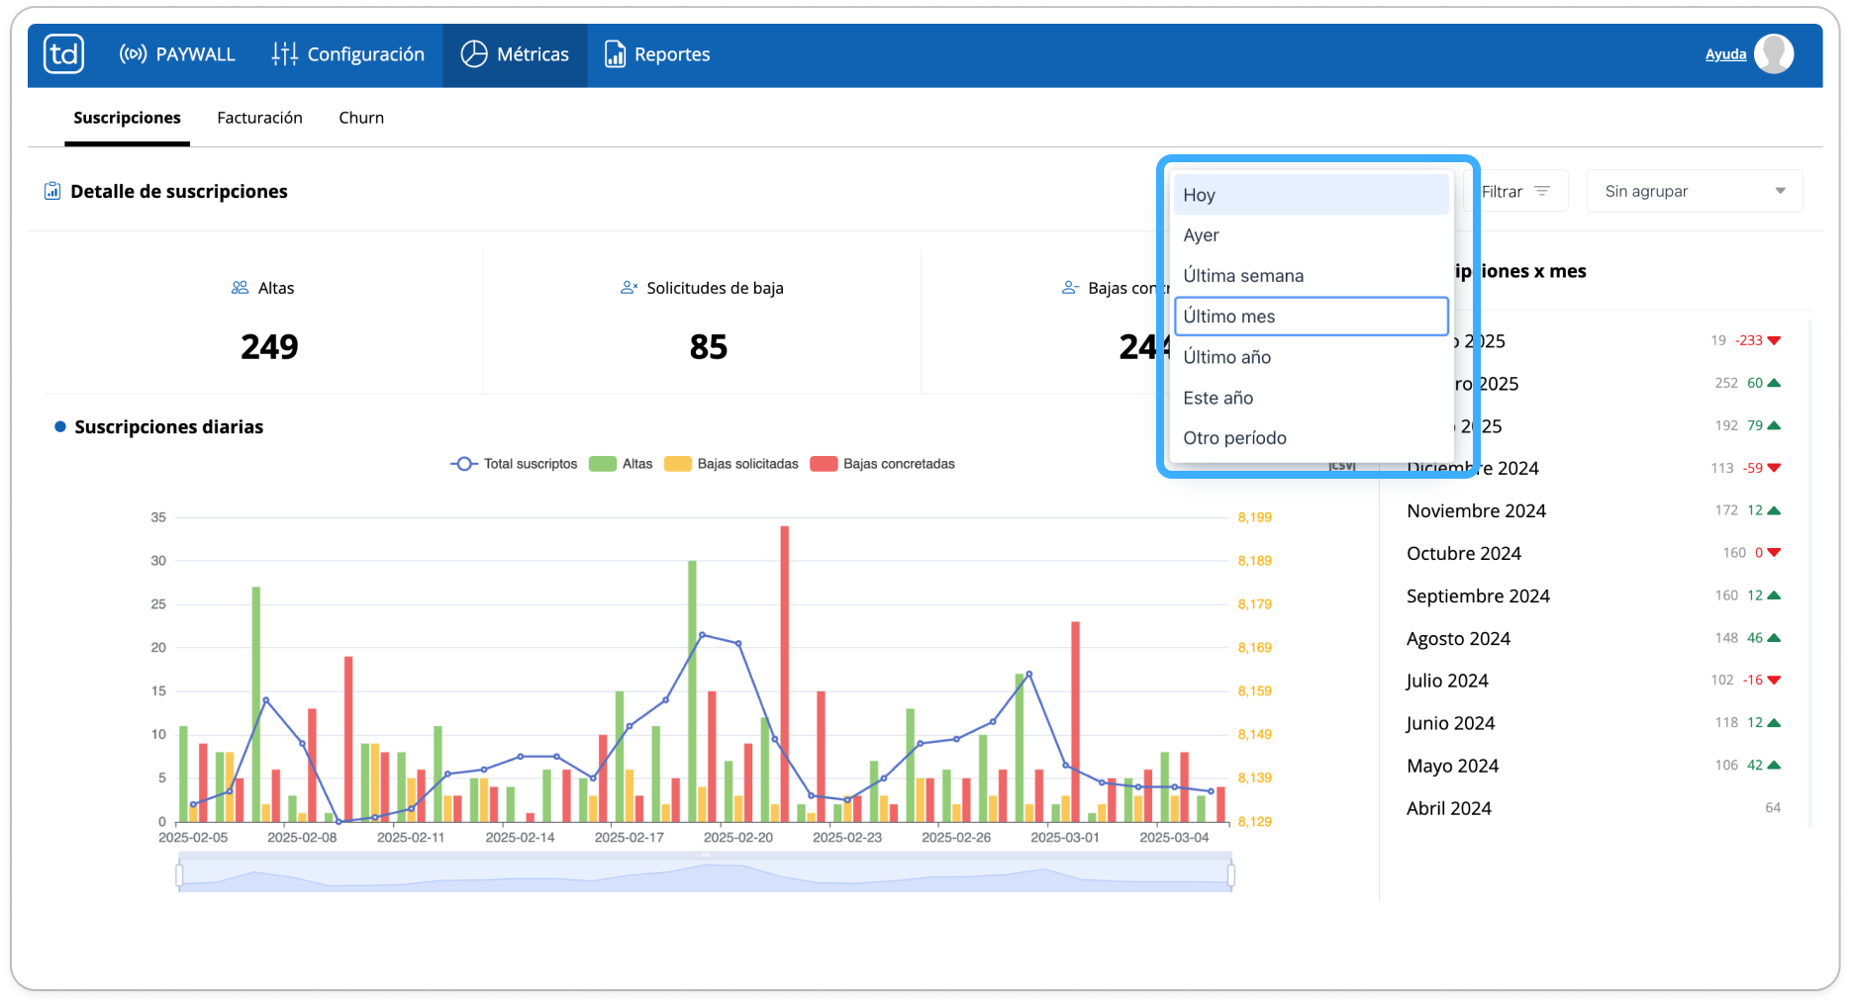Toggle Altas legend series
1851x1005 pixels.
(x=621, y=464)
